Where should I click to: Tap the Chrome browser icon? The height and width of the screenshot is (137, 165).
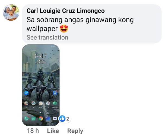[41, 119]
